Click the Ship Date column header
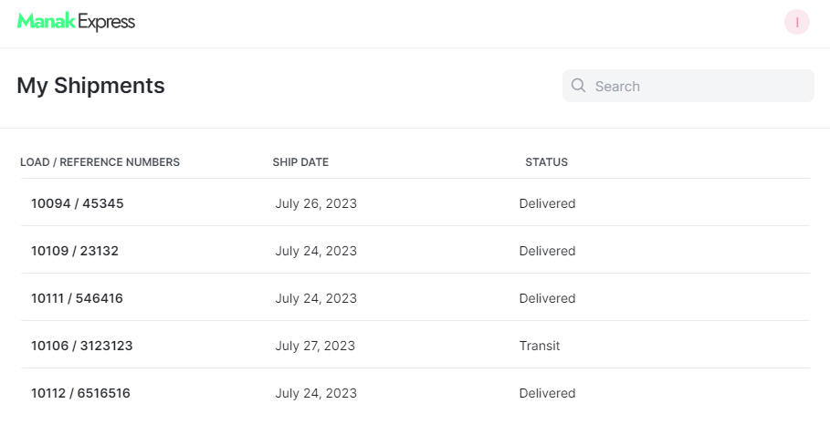 tap(300, 162)
